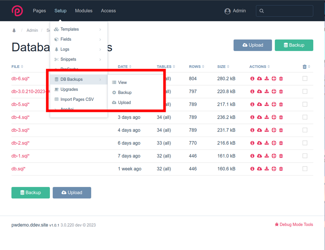Open the db-4.sql file link

20,117
